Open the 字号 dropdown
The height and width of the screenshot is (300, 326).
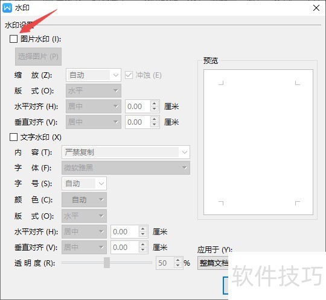[84, 183]
